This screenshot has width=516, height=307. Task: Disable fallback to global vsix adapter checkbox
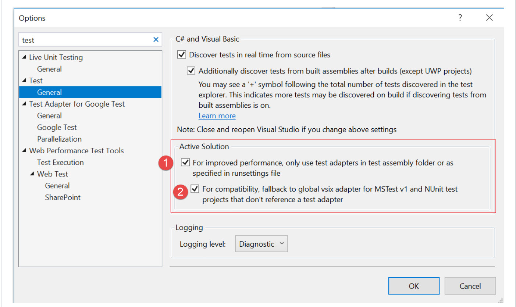(195, 190)
